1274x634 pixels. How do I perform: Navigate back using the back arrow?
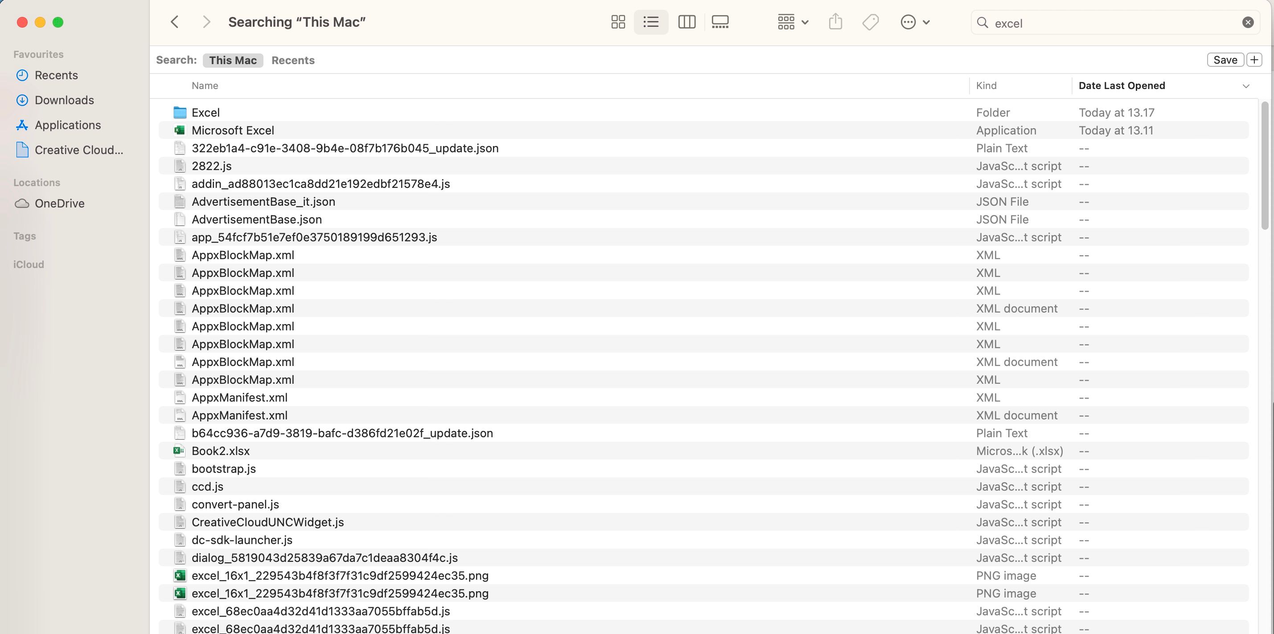[174, 22]
